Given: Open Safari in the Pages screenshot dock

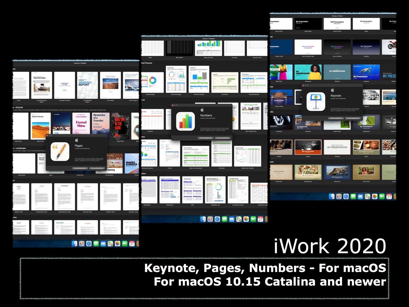Looking at the screenshot, I should pos(89,244).
